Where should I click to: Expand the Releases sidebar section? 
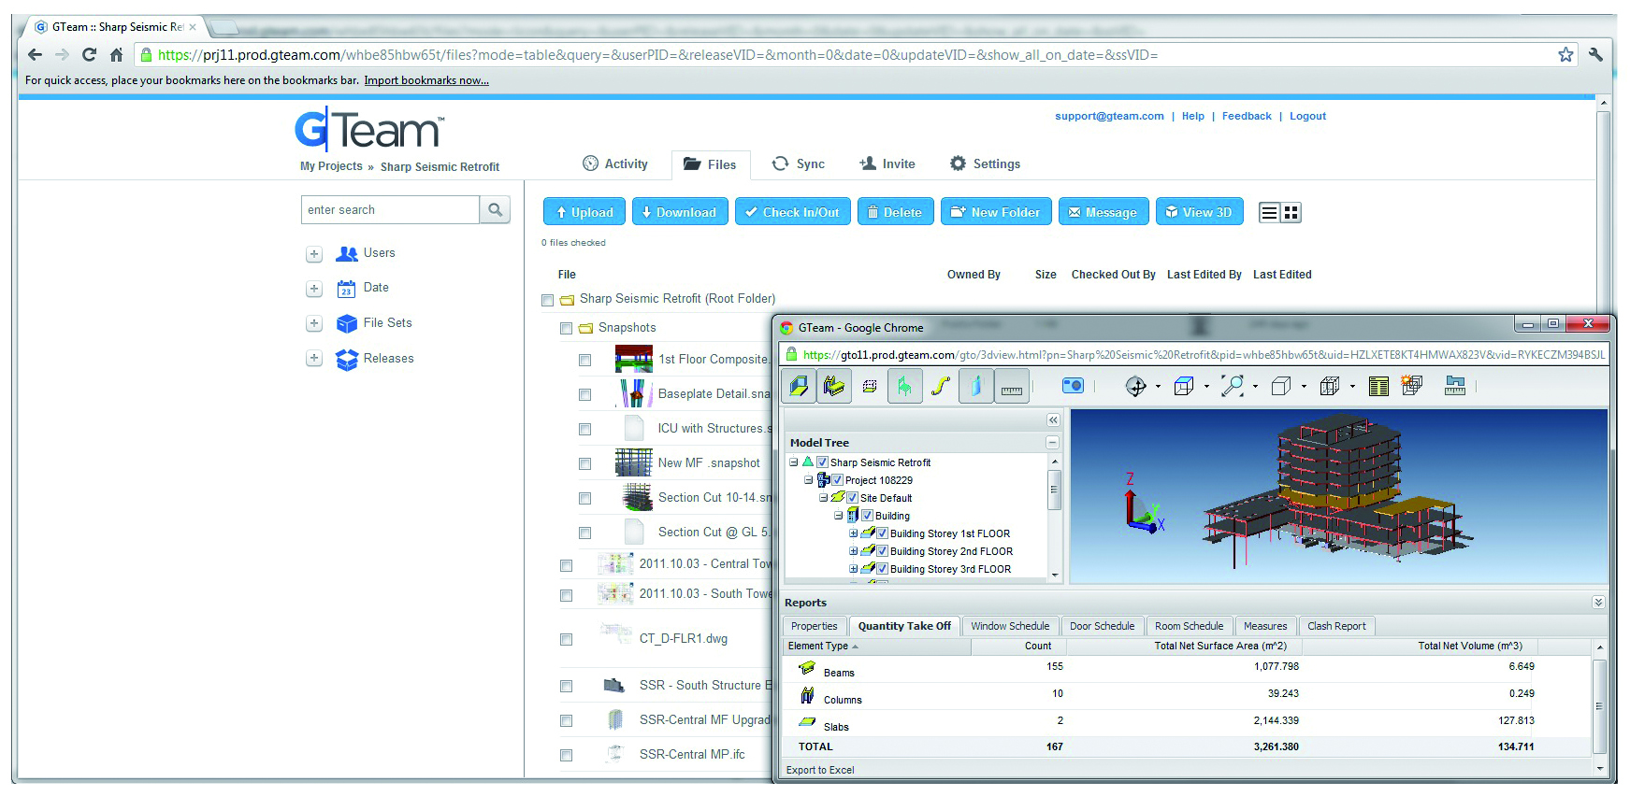coord(314,359)
